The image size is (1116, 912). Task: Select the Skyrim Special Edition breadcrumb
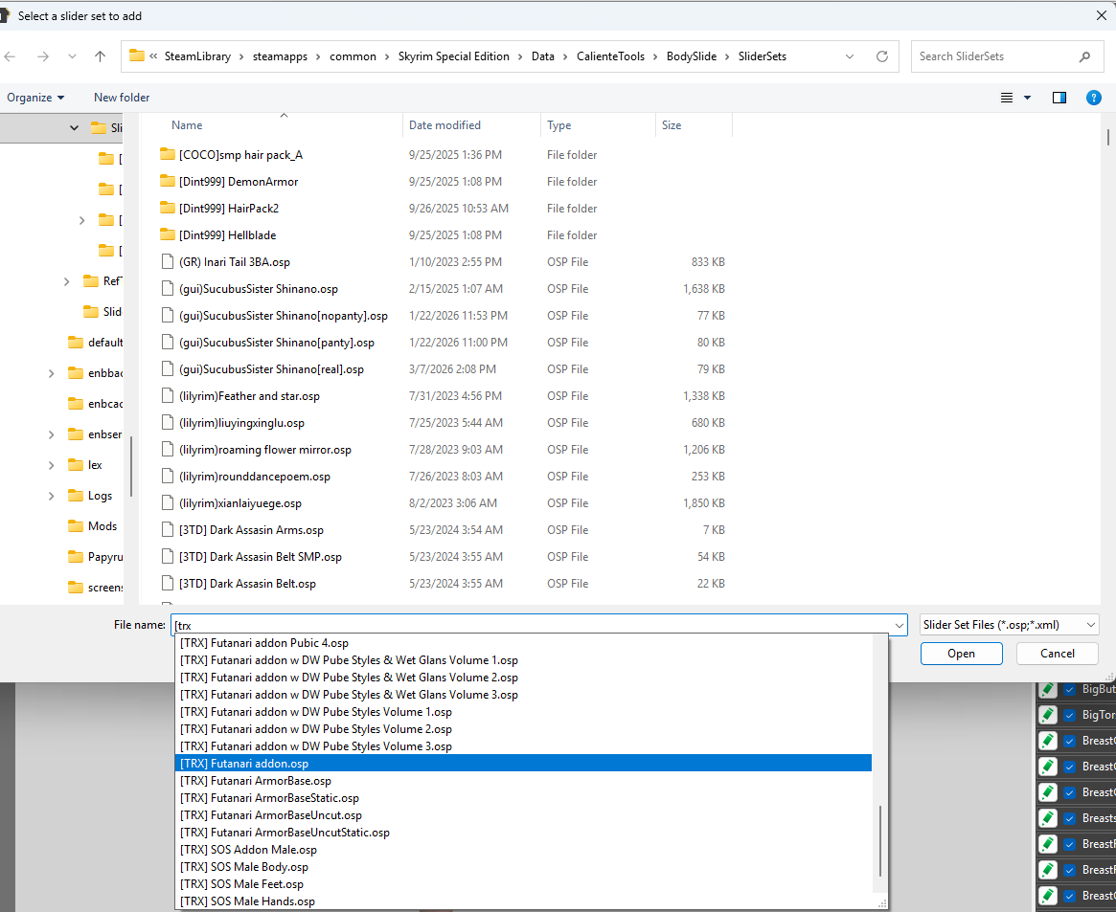[x=453, y=56]
